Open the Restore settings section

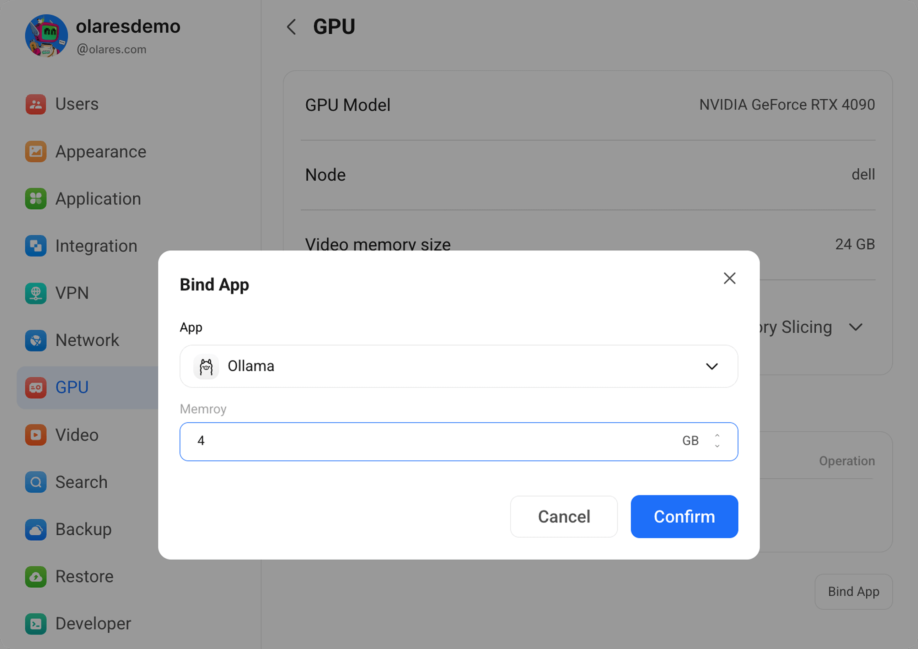coord(84,577)
